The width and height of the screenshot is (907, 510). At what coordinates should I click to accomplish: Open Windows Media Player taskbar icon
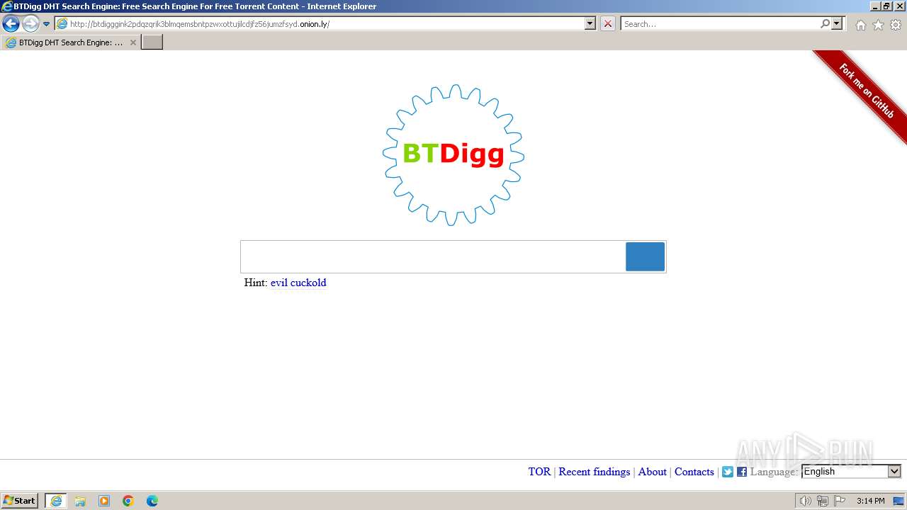(x=104, y=501)
